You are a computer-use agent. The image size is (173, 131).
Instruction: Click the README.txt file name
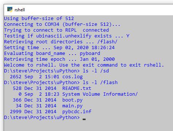point(77,88)
